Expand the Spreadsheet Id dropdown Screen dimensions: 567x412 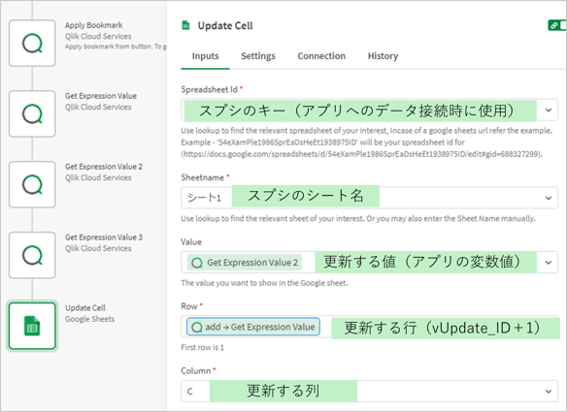point(549,111)
